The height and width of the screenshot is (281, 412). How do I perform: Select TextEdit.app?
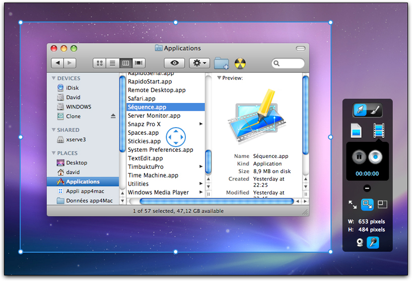pos(166,158)
